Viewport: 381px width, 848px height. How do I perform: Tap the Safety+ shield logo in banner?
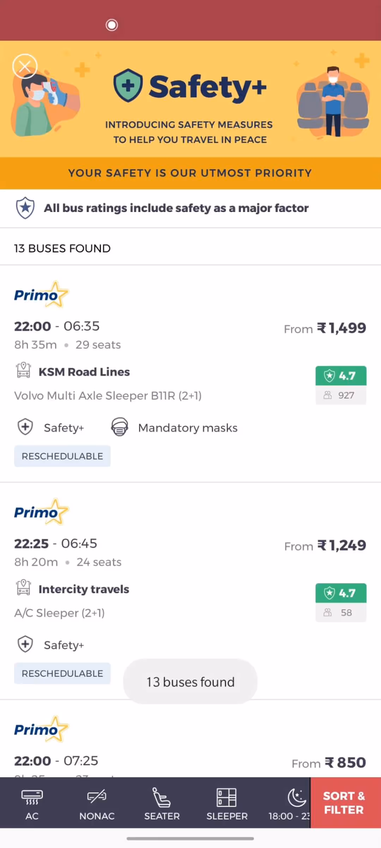(x=128, y=86)
